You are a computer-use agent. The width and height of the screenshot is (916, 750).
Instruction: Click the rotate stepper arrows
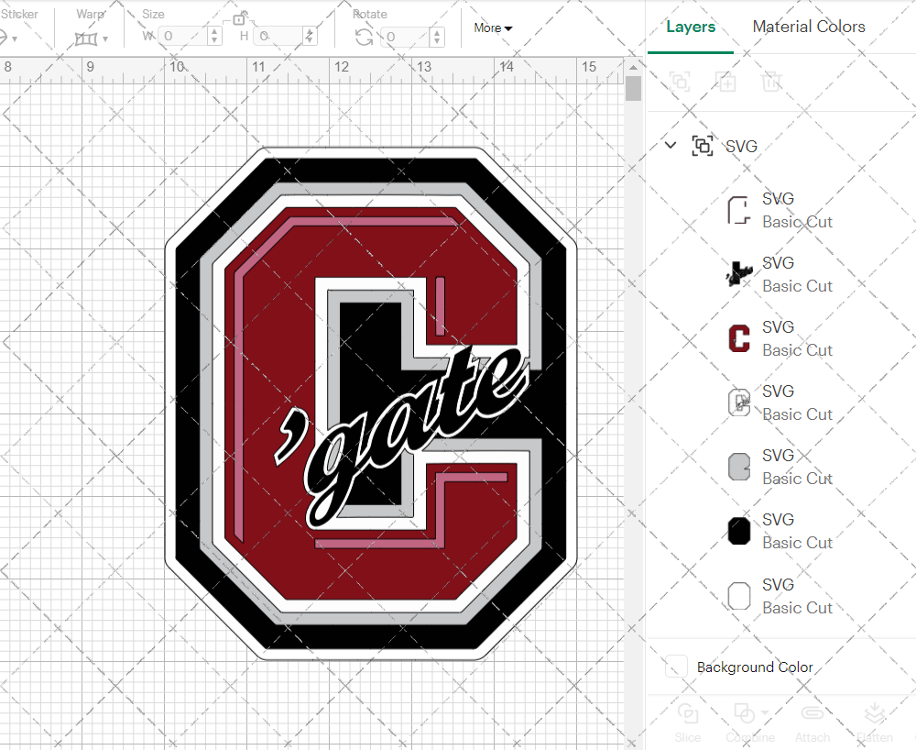pos(437,37)
